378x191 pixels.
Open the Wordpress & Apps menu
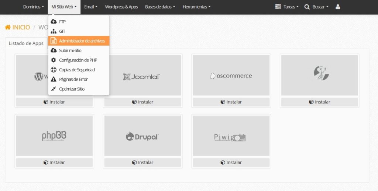pyautogui.click(x=121, y=7)
